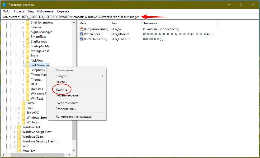Click the TabletPC folder icon

pos(23,113)
